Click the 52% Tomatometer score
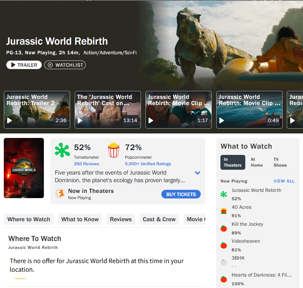 coord(82,147)
